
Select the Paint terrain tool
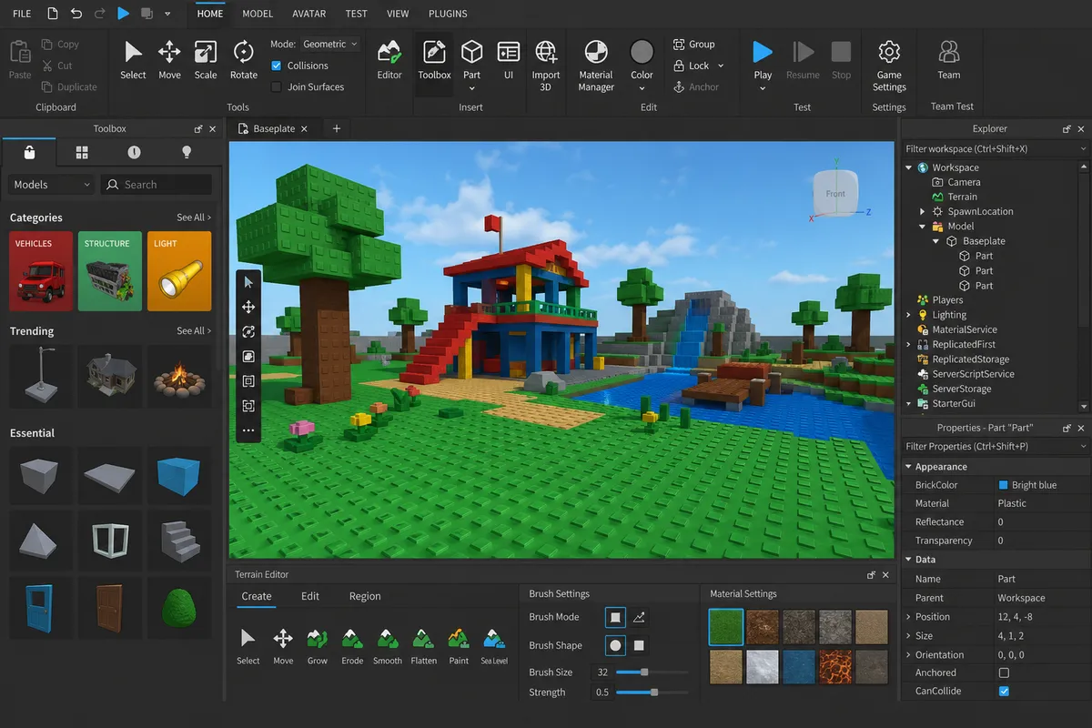click(x=459, y=645)
